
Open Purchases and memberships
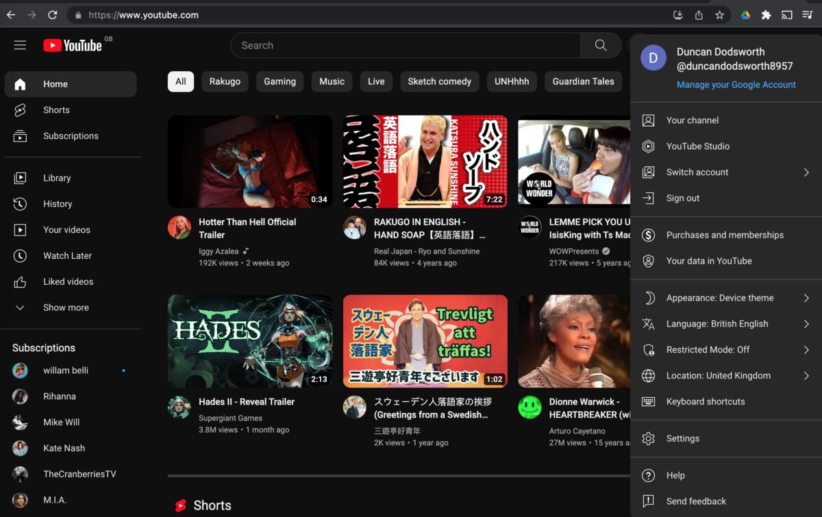click(x=726, y=235)
